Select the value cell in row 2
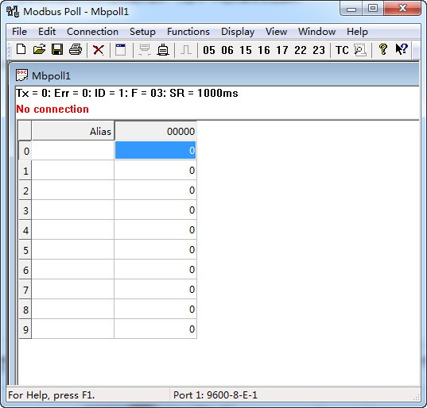427x408 pixels. pos(155,190)
